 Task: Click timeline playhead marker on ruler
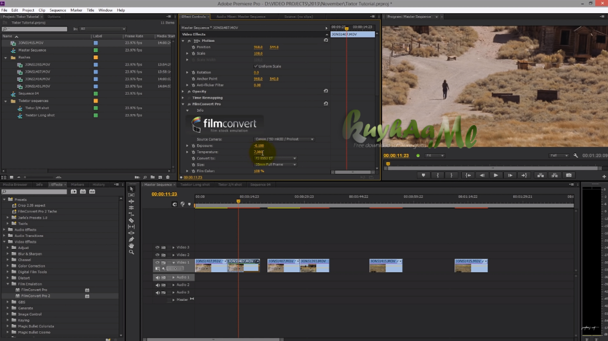click(x=239, y=201)
